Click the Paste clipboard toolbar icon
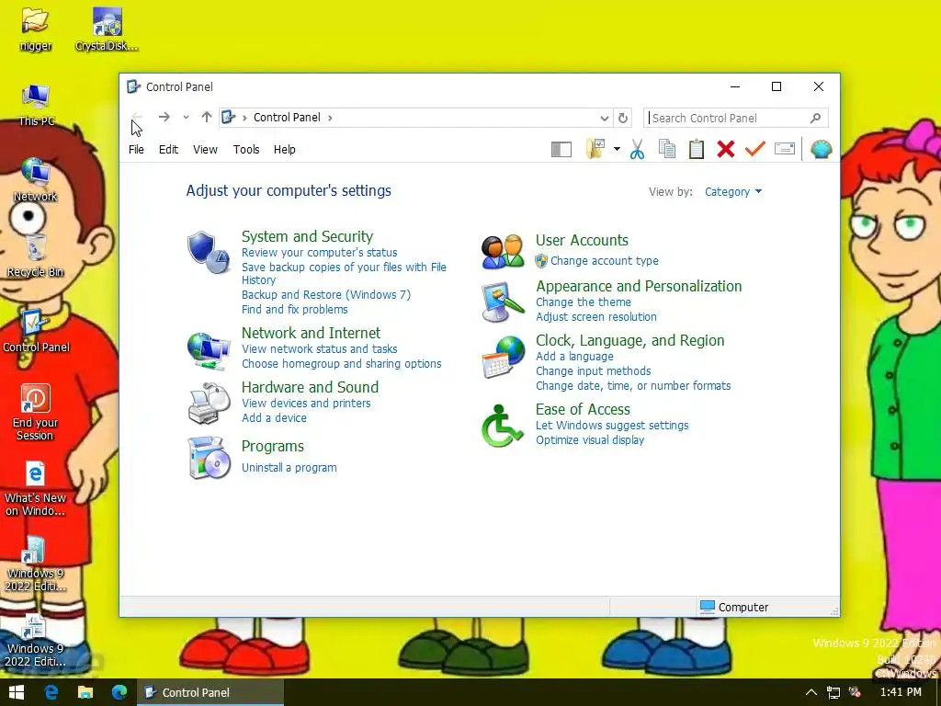Screen dimensions: 941x706 (697, 150)
